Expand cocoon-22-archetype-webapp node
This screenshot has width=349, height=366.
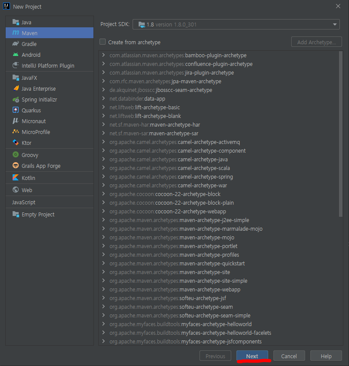[103, 211]
